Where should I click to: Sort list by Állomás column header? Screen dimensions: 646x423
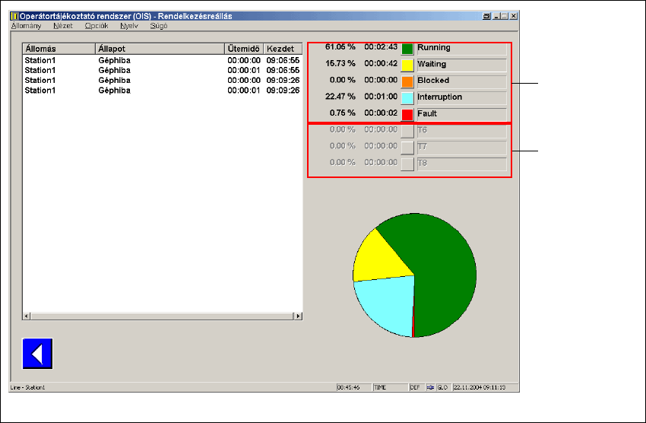coord(59,49)
